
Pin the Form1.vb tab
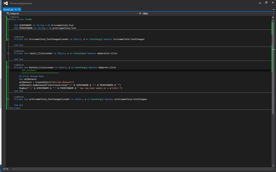click(16, 9)
